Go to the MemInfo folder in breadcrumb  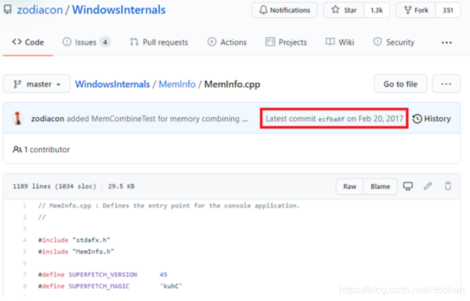177,85
